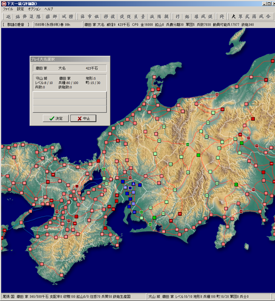The image size is (275, 301).
Task: Click the 鉄砲340 value in the info bar
Action: [x=248, y=24]
